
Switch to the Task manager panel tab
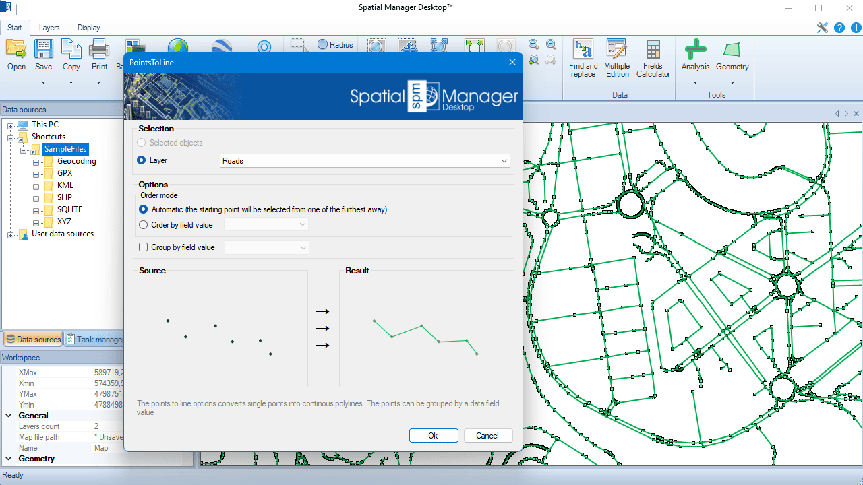pos(94,339)
